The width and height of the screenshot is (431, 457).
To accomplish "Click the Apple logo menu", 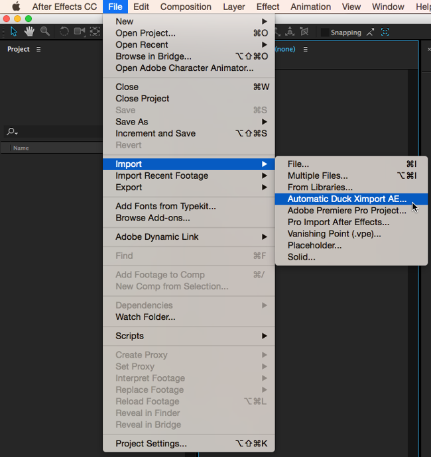I will click(x=16, y=7).
